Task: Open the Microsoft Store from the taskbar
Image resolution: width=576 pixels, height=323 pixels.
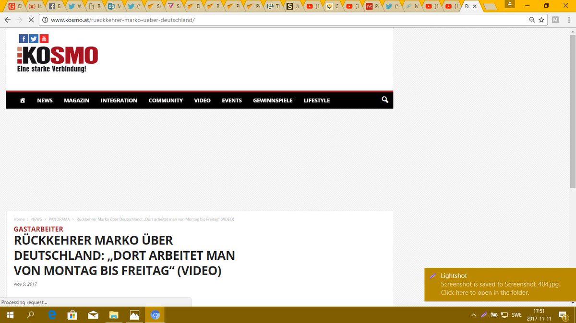Action: (x=73, y=315)
